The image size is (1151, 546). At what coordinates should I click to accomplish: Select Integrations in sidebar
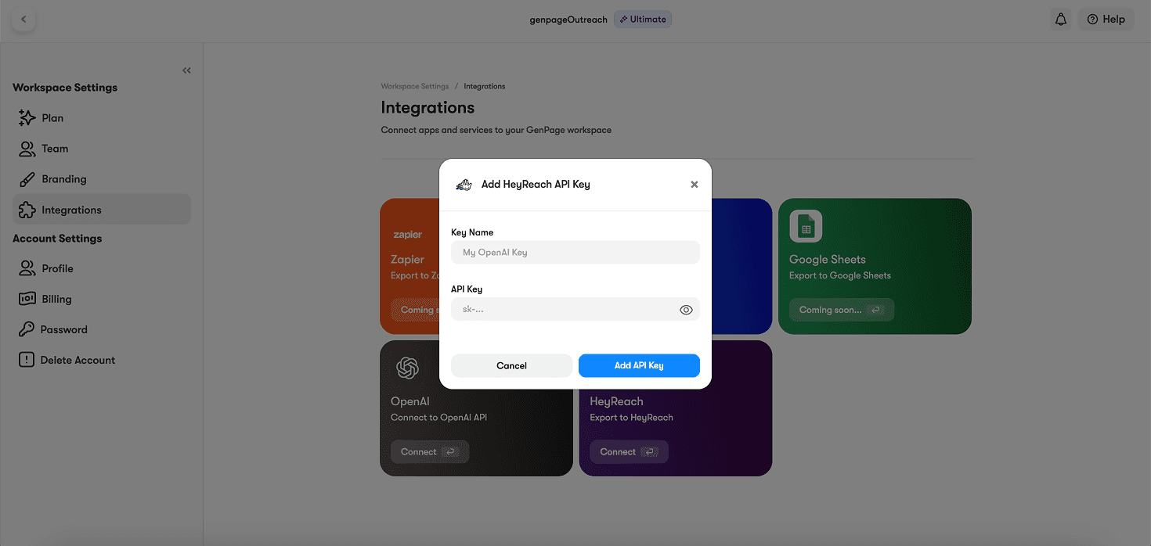coord(102,210)
